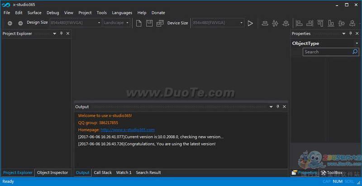Select the Output bottom tab
The height and width of the screenshot is (186, 362).
point(82,172)
